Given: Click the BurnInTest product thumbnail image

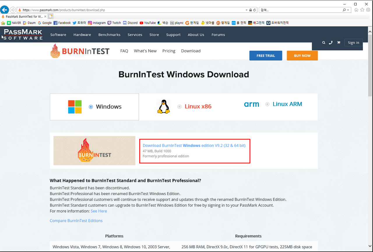Looking at the screenshot, I should tap(94, 151).
